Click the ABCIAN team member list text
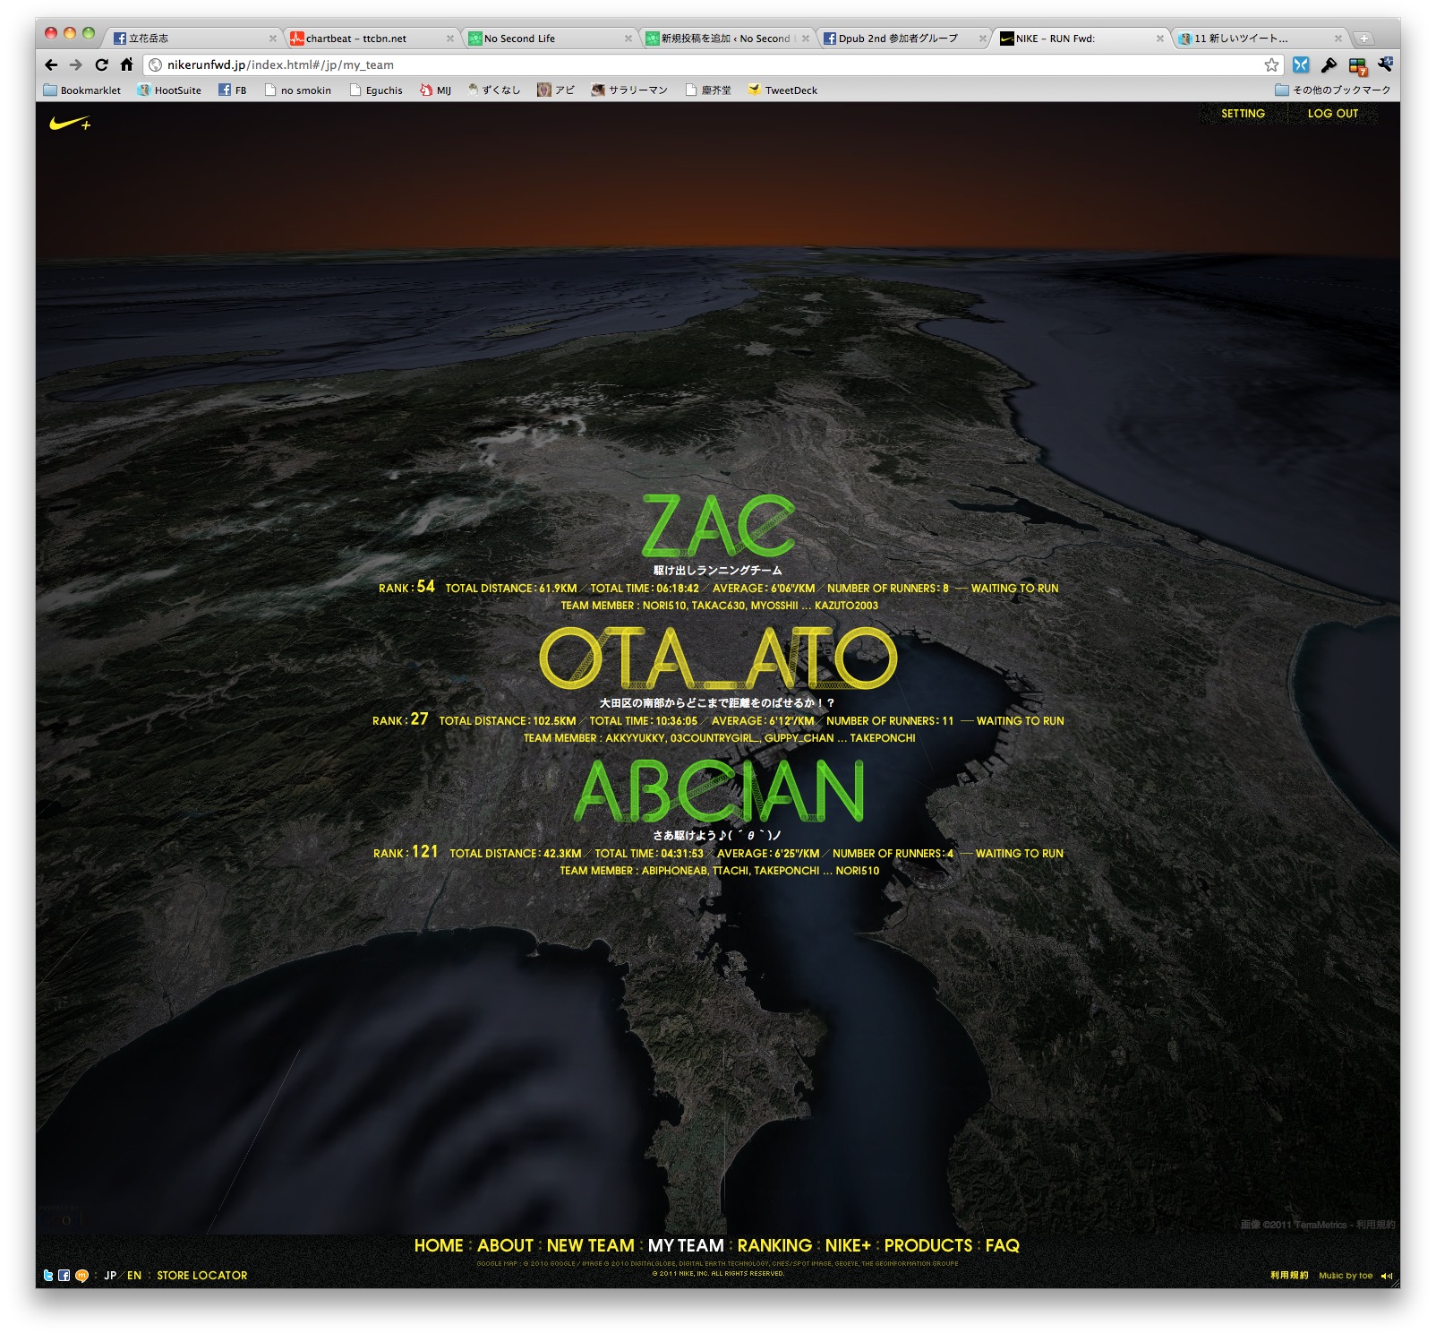This screenshot has width=1436, height=1342. 719,871
